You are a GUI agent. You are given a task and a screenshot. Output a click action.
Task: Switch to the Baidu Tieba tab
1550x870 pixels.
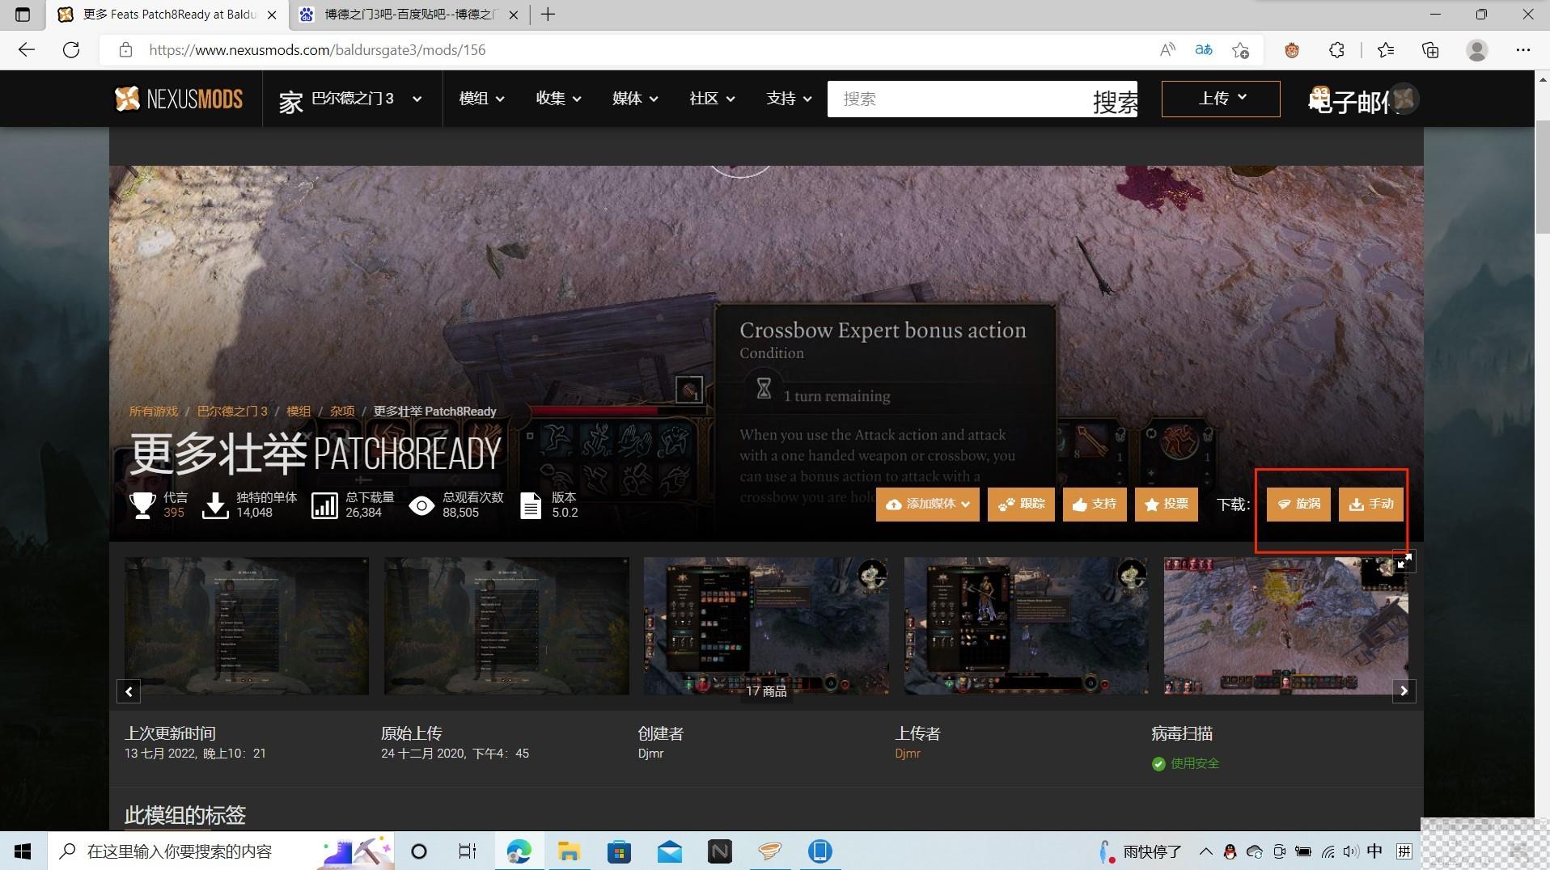pos(409,15)
